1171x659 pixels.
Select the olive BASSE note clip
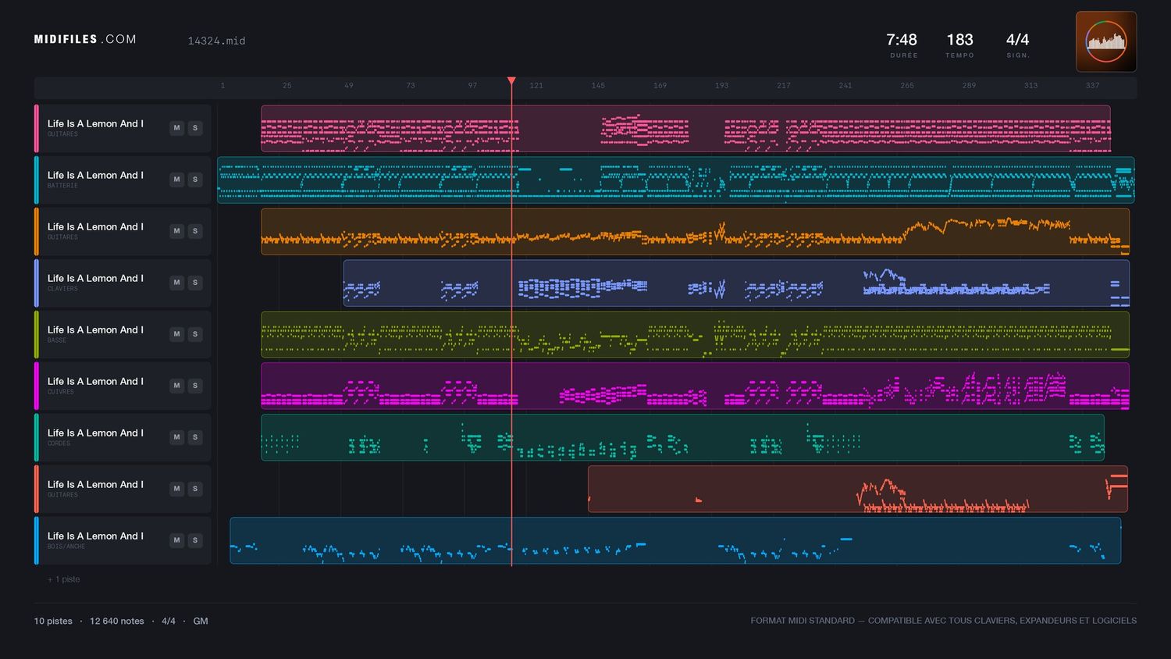click(695, 334)
